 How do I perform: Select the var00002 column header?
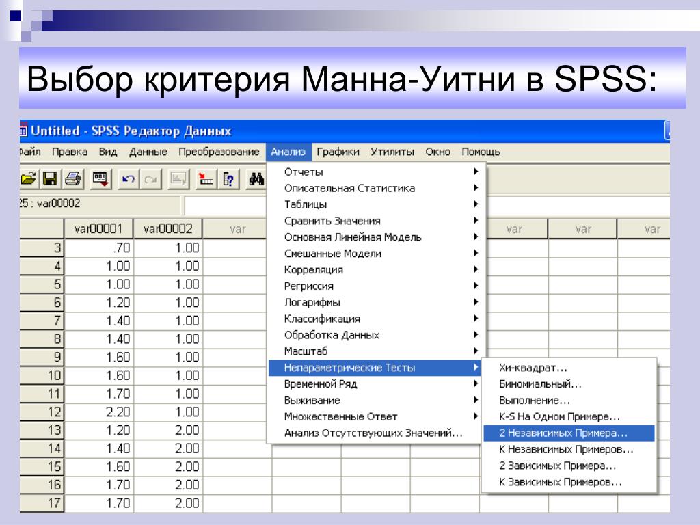point(168,229)
